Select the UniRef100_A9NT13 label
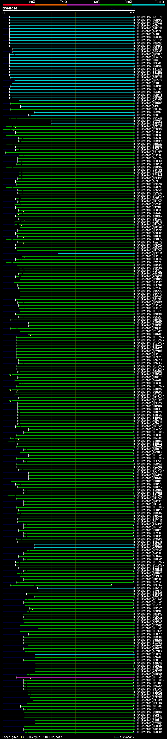The width and height of the screenshot is (167, 739). [150, 34]
